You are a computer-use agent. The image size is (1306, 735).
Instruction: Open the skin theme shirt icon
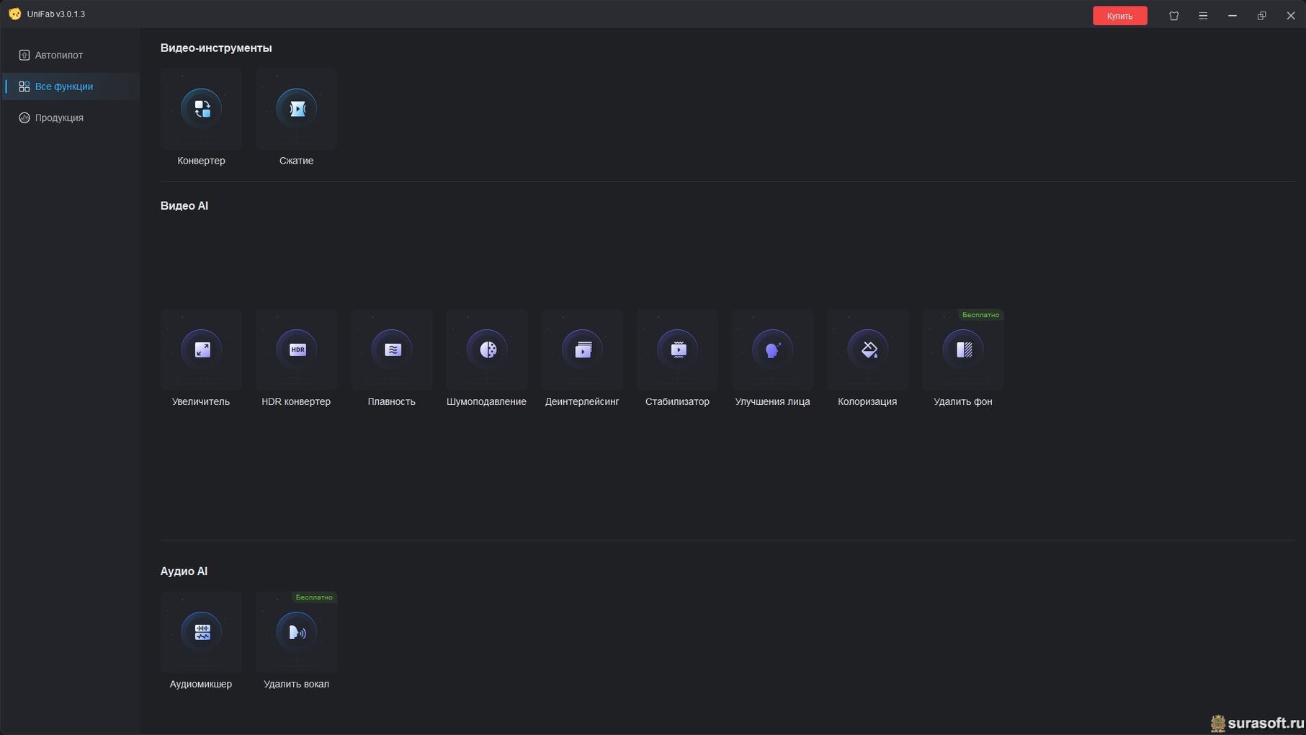point(1173,16)
